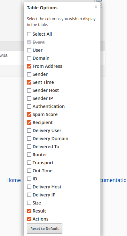This screenshot has width=127, height=236.
Task: Show the Sender Host column
Action: (x=29, y=90)
